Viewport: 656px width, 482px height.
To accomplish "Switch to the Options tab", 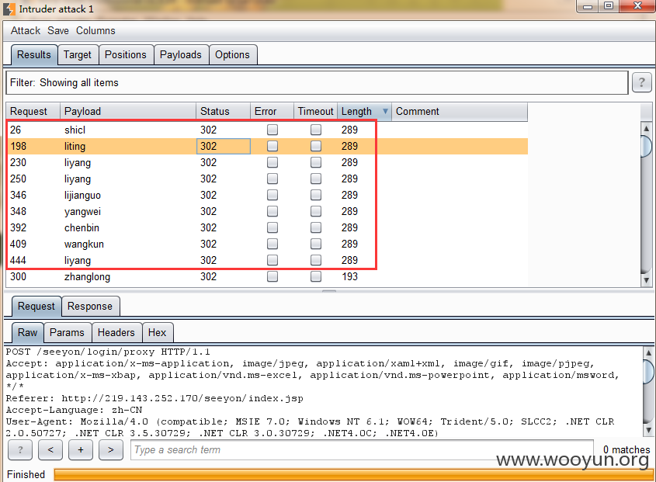I will 232,55.
